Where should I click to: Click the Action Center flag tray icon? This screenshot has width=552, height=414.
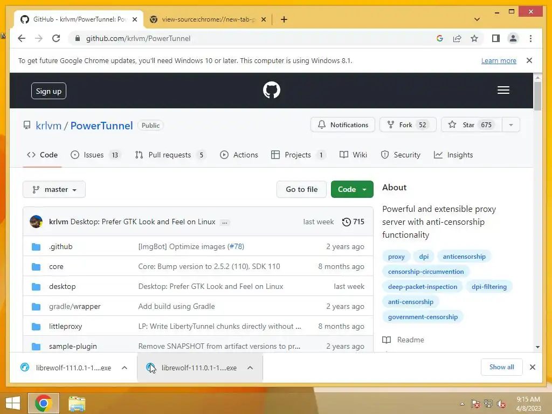pos(475,404)
